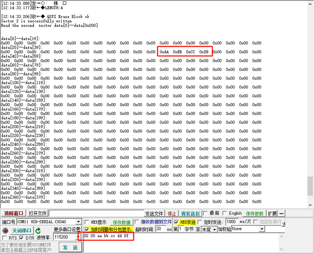Click the 清除窗口 clear window button

pos(14,213)
